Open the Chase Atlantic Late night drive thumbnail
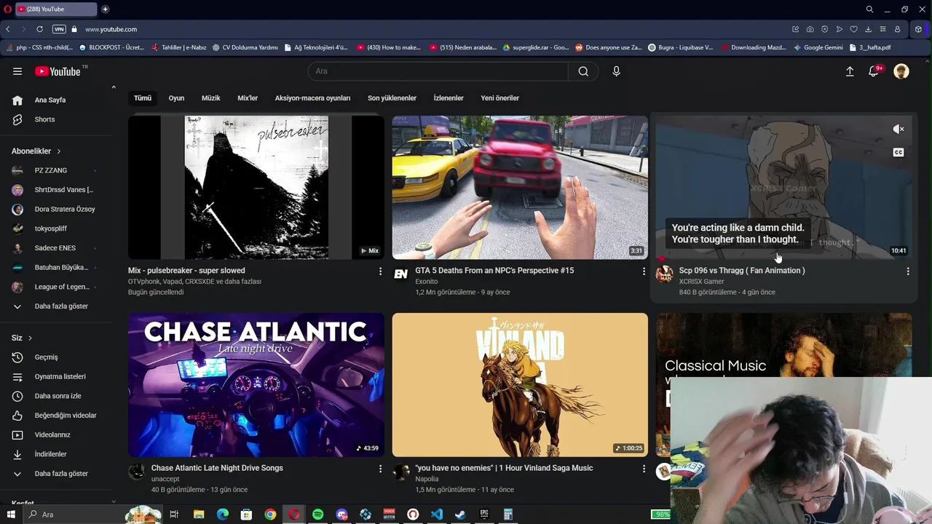Viewport: 932px width, 524px height. click(x=256, y=385)
